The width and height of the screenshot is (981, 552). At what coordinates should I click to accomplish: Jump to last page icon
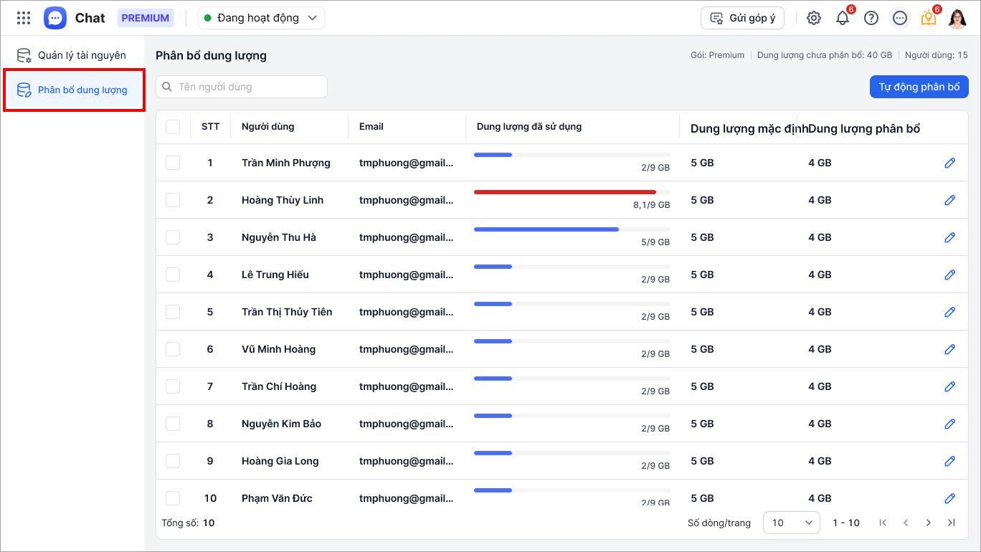952,523
